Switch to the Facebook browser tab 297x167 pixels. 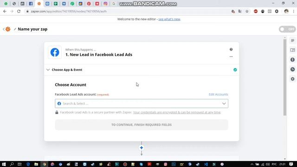click(x=31, y=4)
